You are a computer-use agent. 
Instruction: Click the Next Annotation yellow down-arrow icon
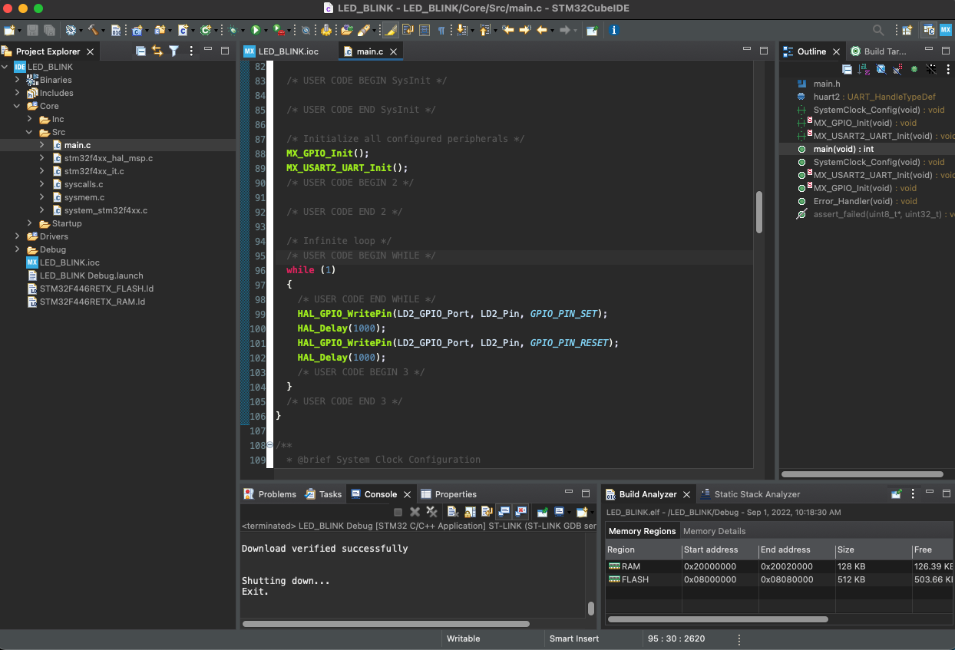coord(461,30)
